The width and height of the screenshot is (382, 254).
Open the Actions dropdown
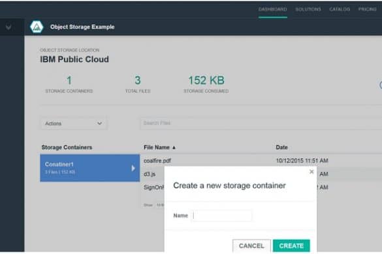tap(74, 123)
